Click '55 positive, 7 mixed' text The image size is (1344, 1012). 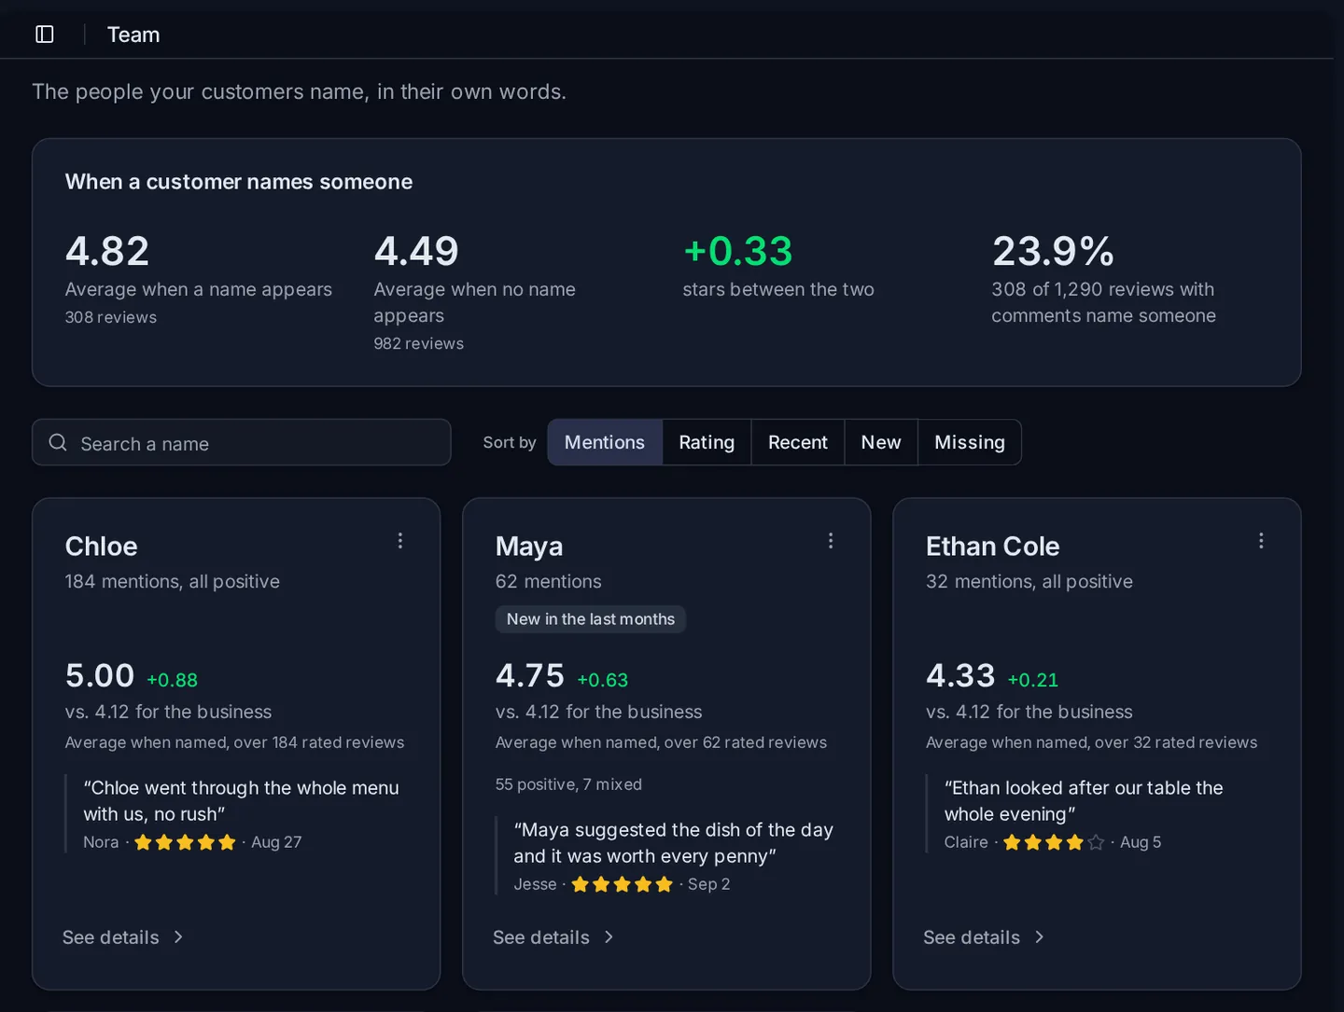click(x=568, y=784)
